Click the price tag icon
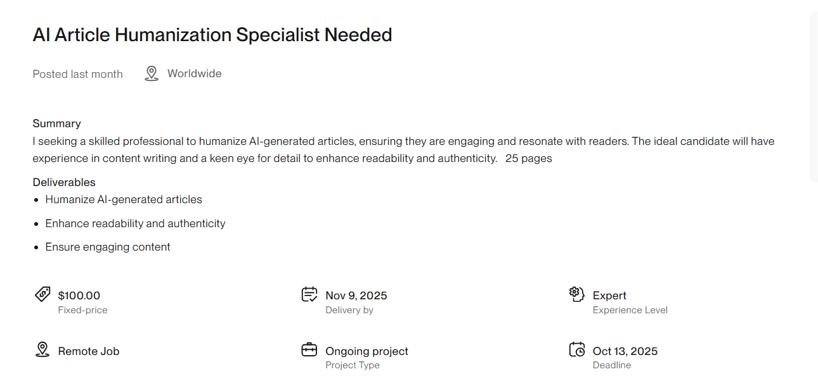Viewport: 818px width, 386px height. coord(42,295)
